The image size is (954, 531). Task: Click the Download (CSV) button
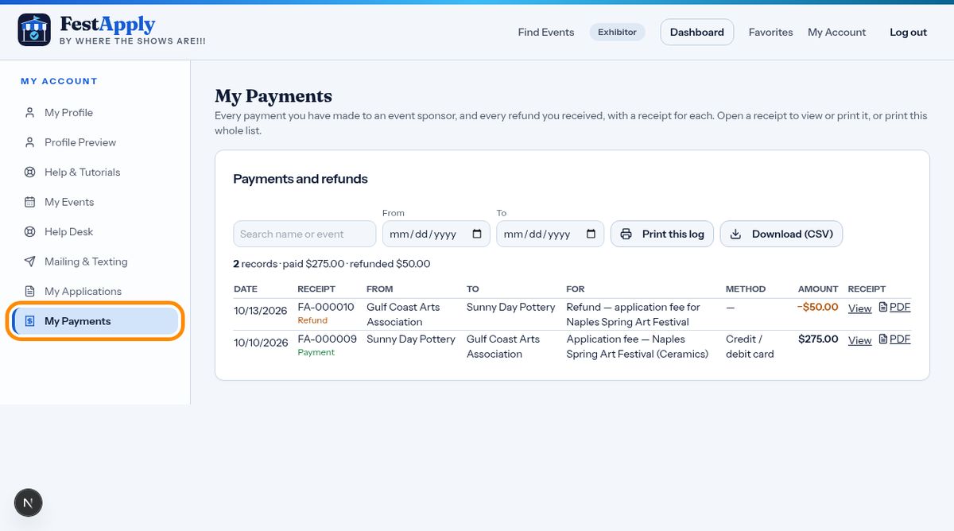(x=781, y=234)
